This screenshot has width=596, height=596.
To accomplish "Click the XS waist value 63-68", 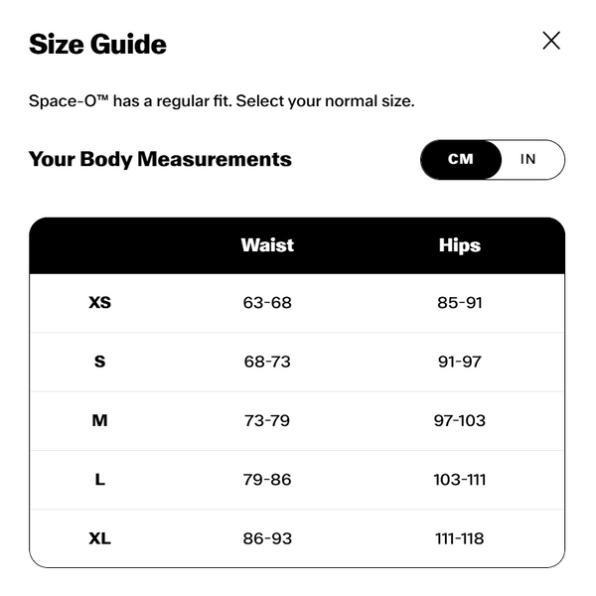I will coord(267,303).
